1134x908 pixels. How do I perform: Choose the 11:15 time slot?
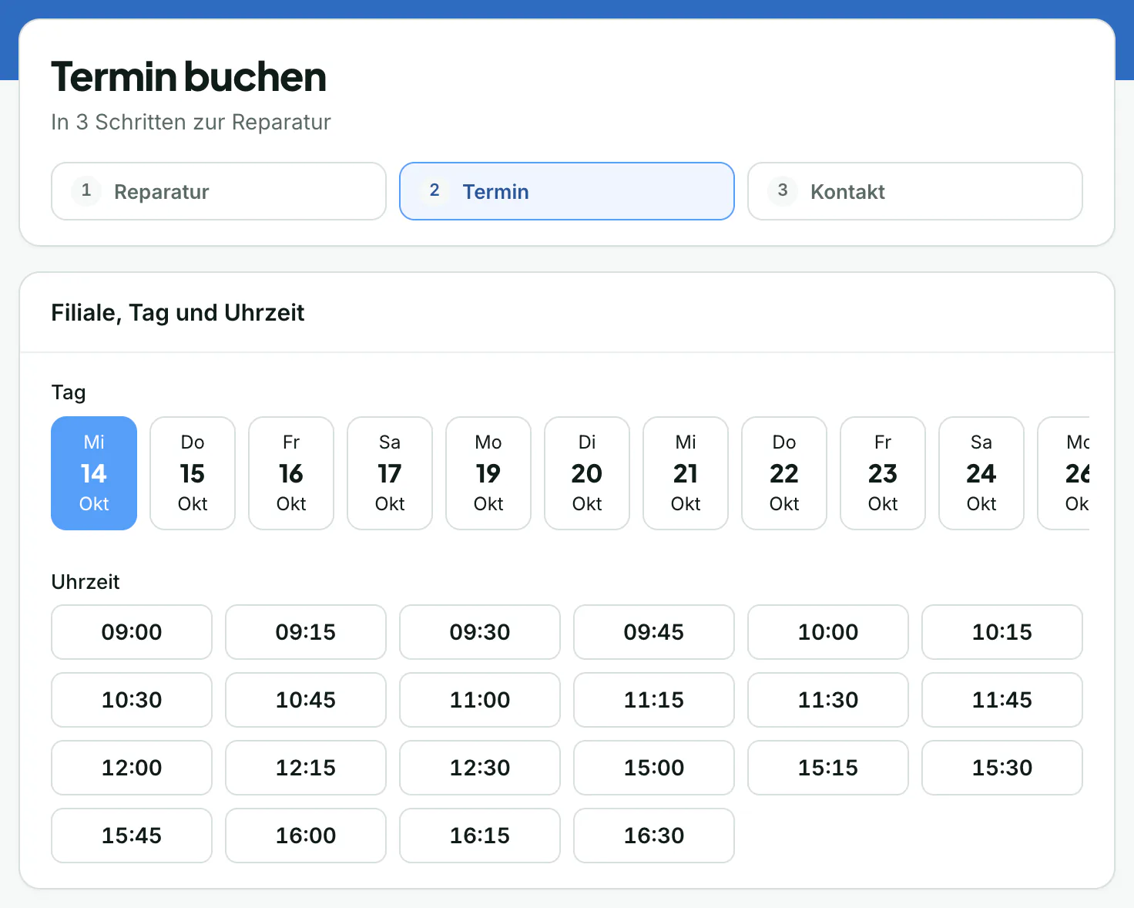pos(654,700)
